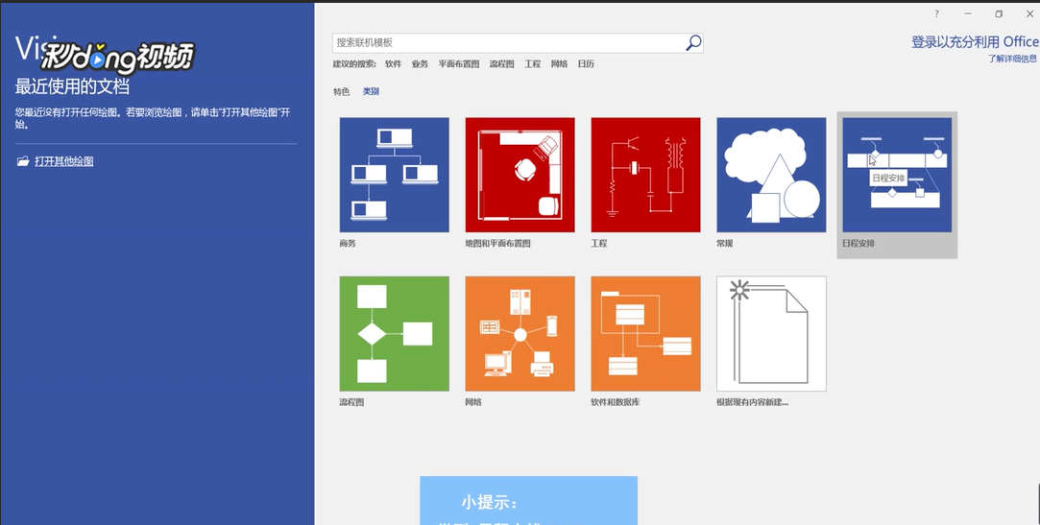Open the 打开其他绘图 link

click(63, 161)
